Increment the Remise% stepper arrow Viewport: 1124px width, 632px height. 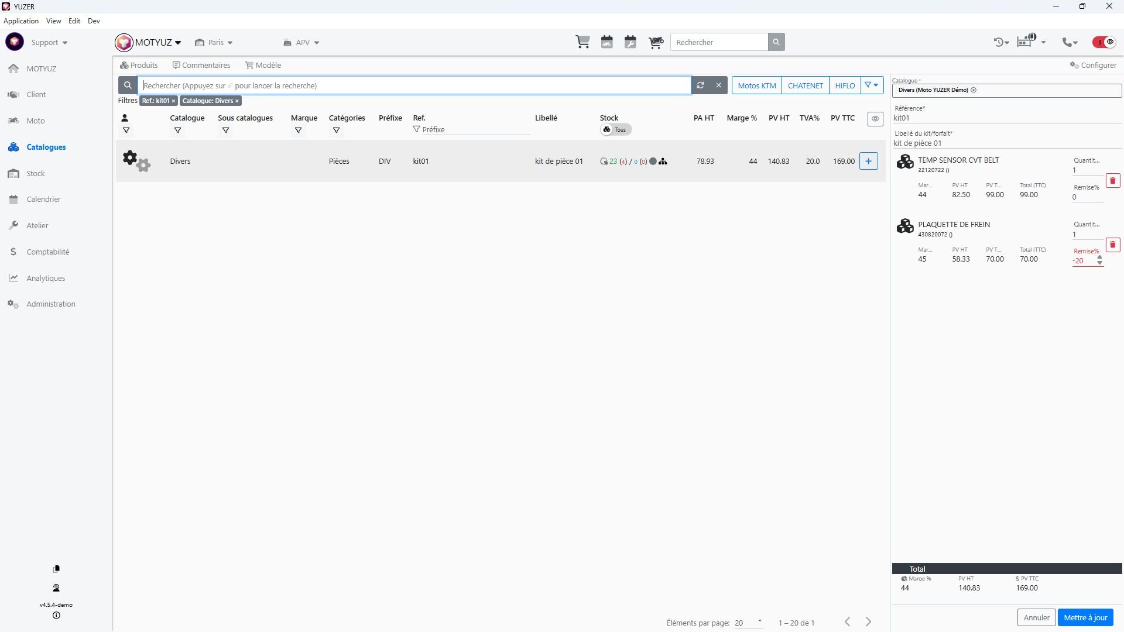1099,257
